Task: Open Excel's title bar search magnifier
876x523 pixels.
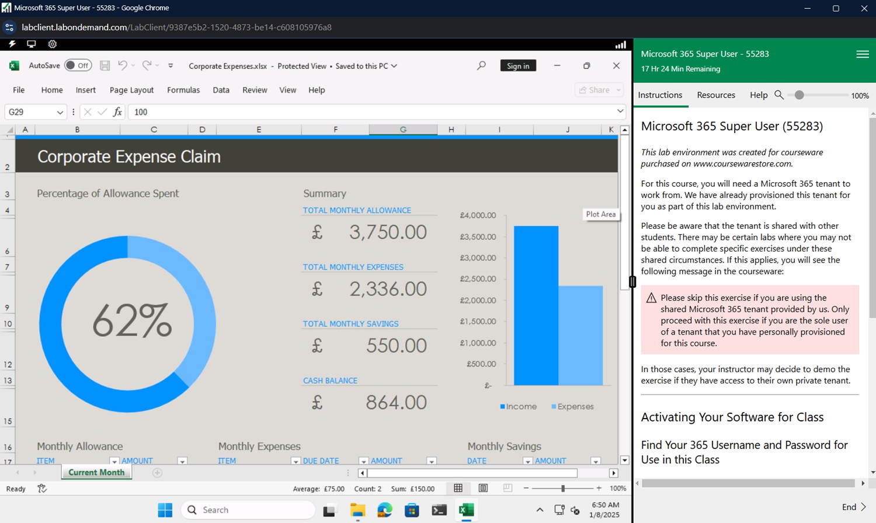Action: [x=481, y=65]
